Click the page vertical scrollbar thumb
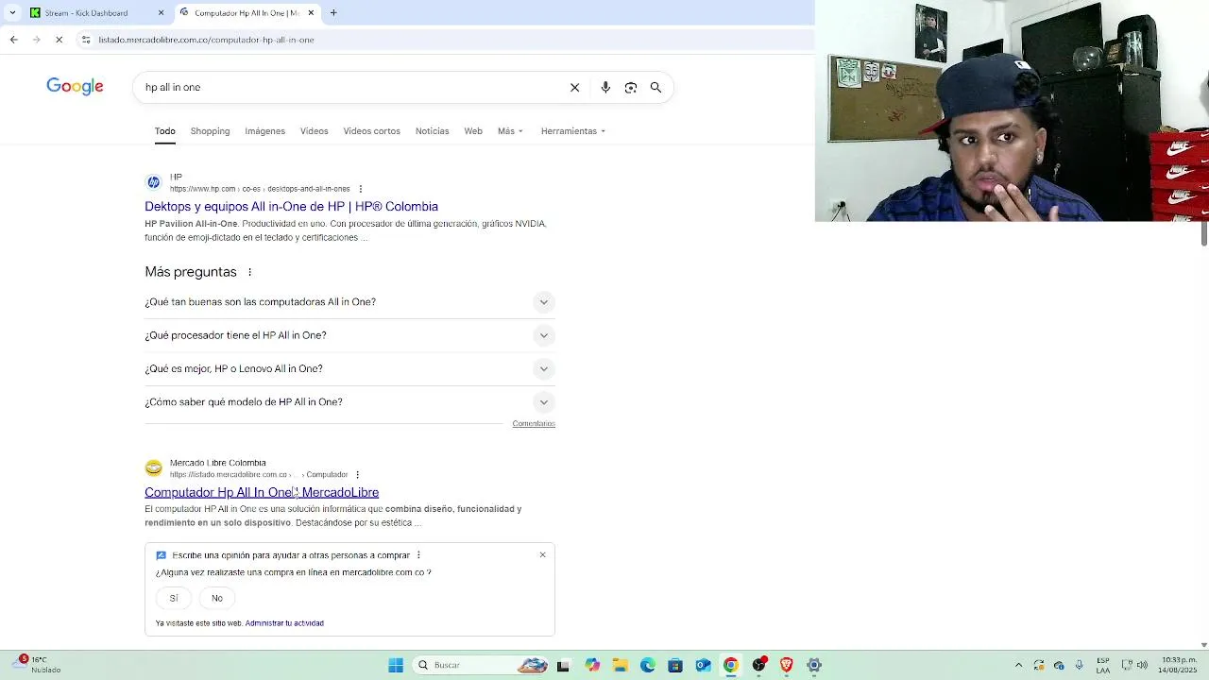The image size is (1209, 680). coord(1204,234)
